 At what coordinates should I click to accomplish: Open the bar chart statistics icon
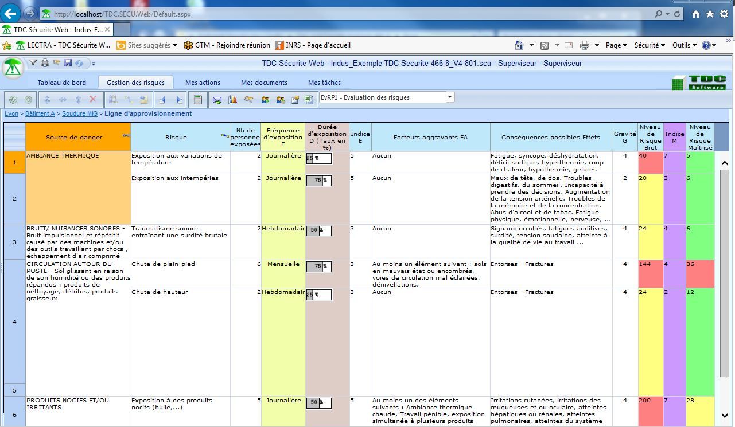pyautogui.click(x=232, y=100)
